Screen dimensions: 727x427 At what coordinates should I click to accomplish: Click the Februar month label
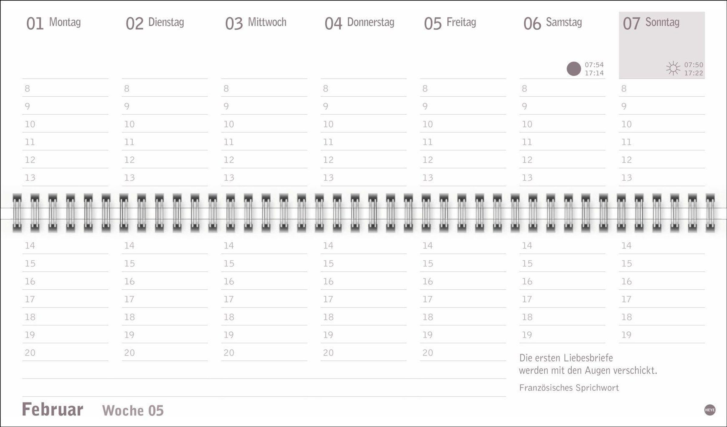[53, 409]
